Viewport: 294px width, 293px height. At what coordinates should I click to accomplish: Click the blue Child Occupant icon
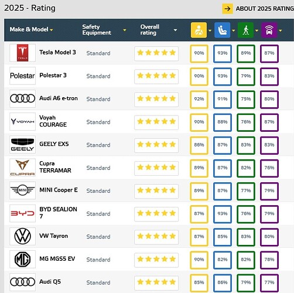[x=222, y=30]
